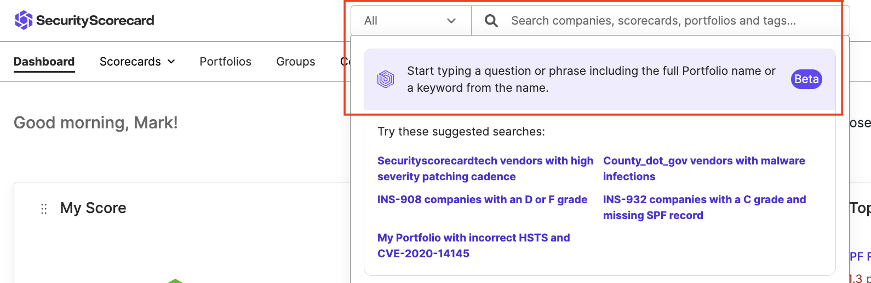This screenshot has width=871, height=283.
Task: Click the Try these suggested searches heading
Action: tap(461, 132)
